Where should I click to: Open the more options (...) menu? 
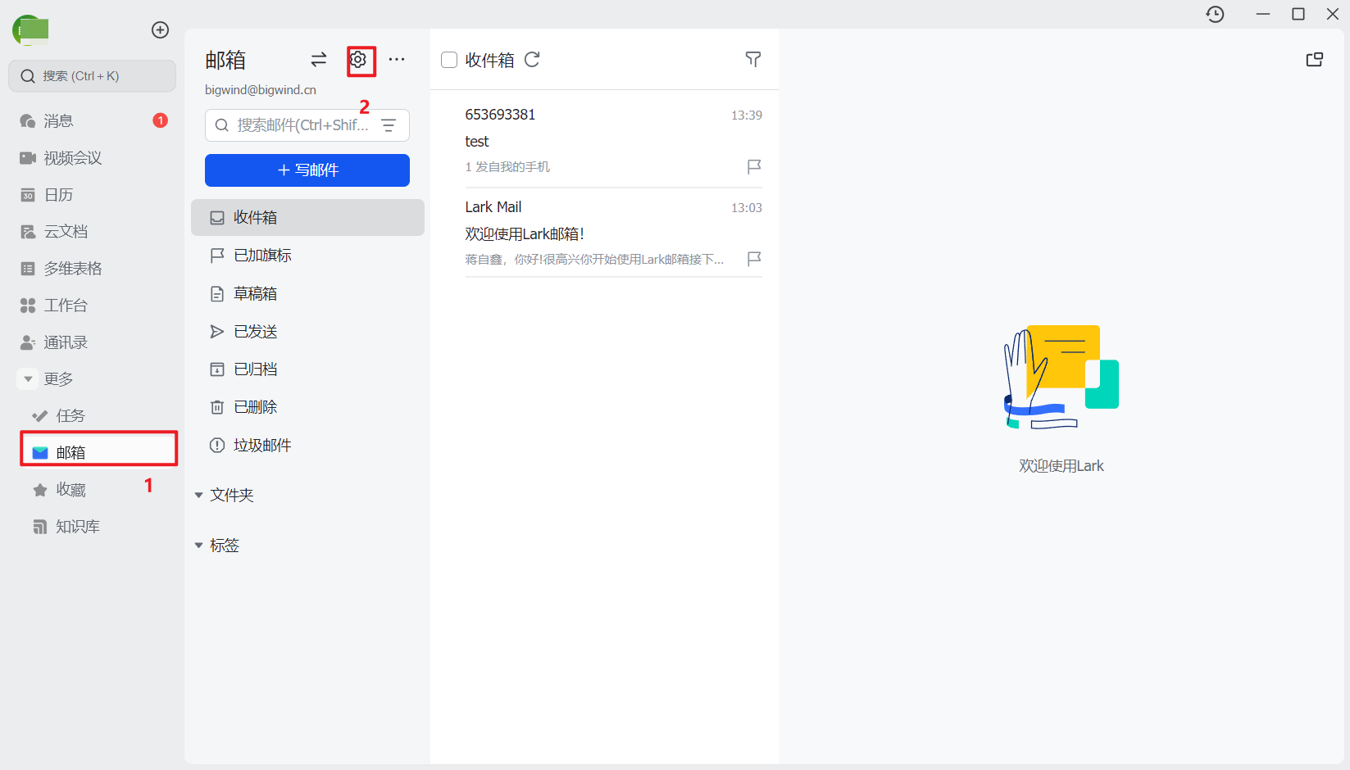click(398, 60)
